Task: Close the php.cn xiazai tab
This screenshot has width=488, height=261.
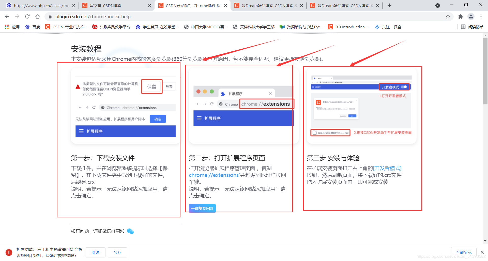Action: coord(73,5)
